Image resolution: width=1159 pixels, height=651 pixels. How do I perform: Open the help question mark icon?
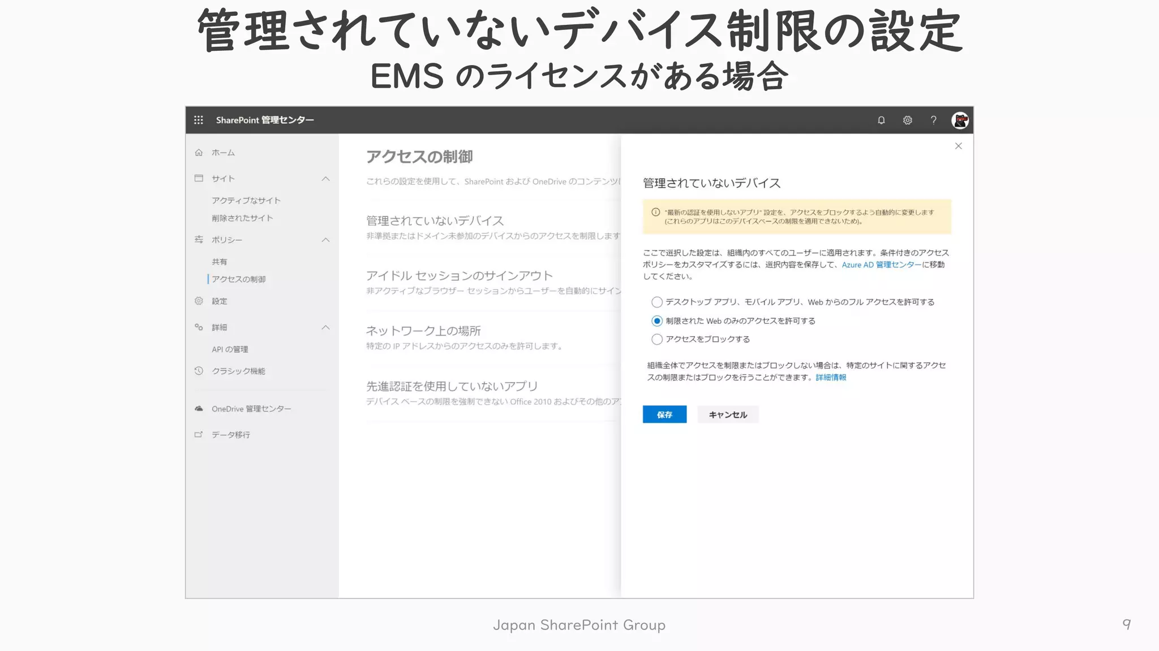[x=933, y=120]
